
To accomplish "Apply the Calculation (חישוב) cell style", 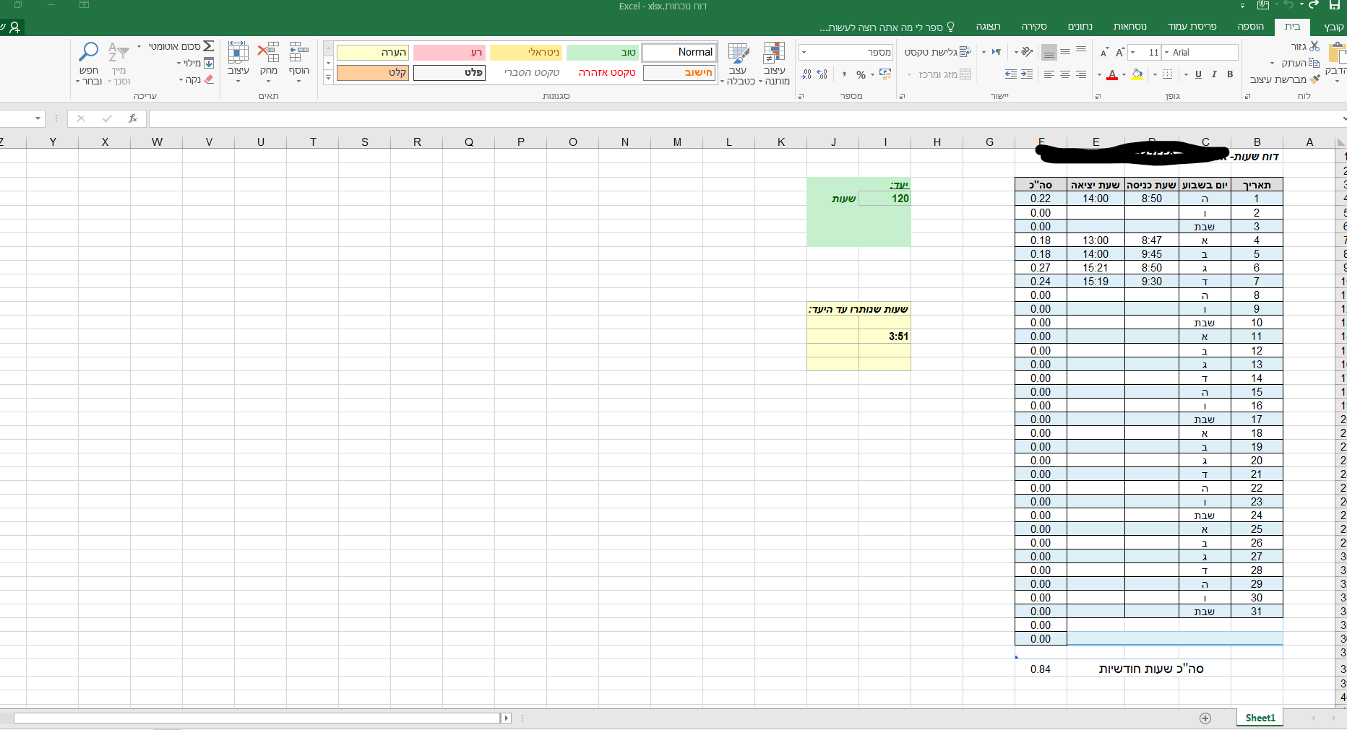I will coord(679,73).
